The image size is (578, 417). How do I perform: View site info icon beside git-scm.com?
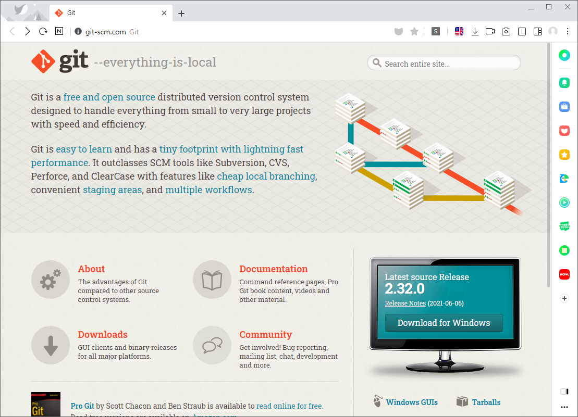coord(78,32)
